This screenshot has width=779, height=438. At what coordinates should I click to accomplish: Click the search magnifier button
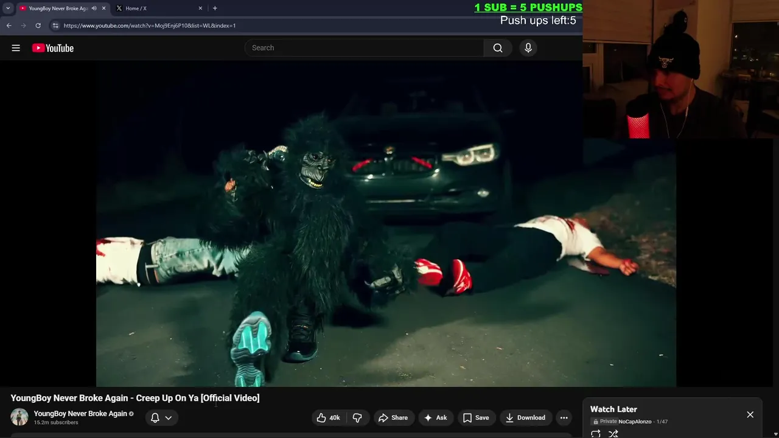[x=498, y=48]
